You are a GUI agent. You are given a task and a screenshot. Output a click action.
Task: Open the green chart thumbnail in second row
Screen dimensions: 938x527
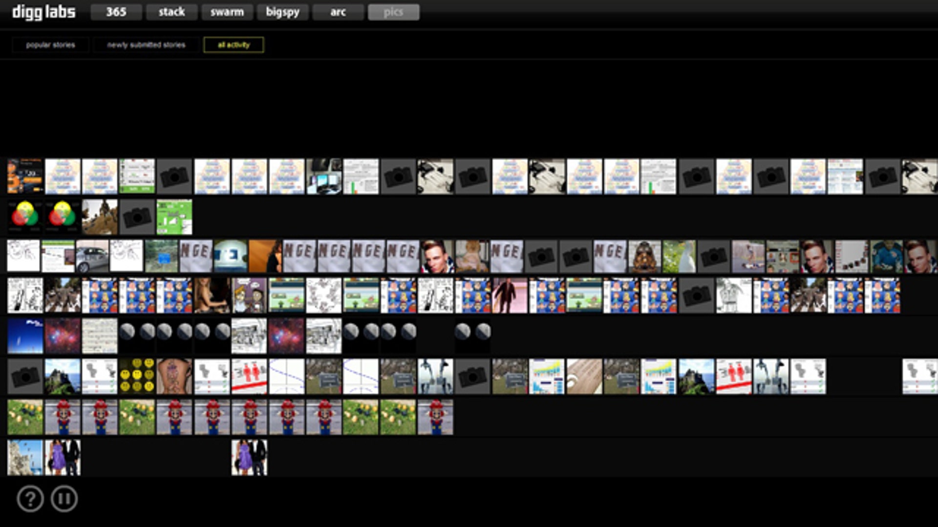[174, 217]
